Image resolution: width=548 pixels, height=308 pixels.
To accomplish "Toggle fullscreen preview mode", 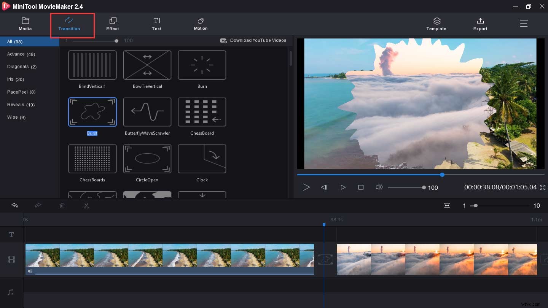I will coord(543,187).
